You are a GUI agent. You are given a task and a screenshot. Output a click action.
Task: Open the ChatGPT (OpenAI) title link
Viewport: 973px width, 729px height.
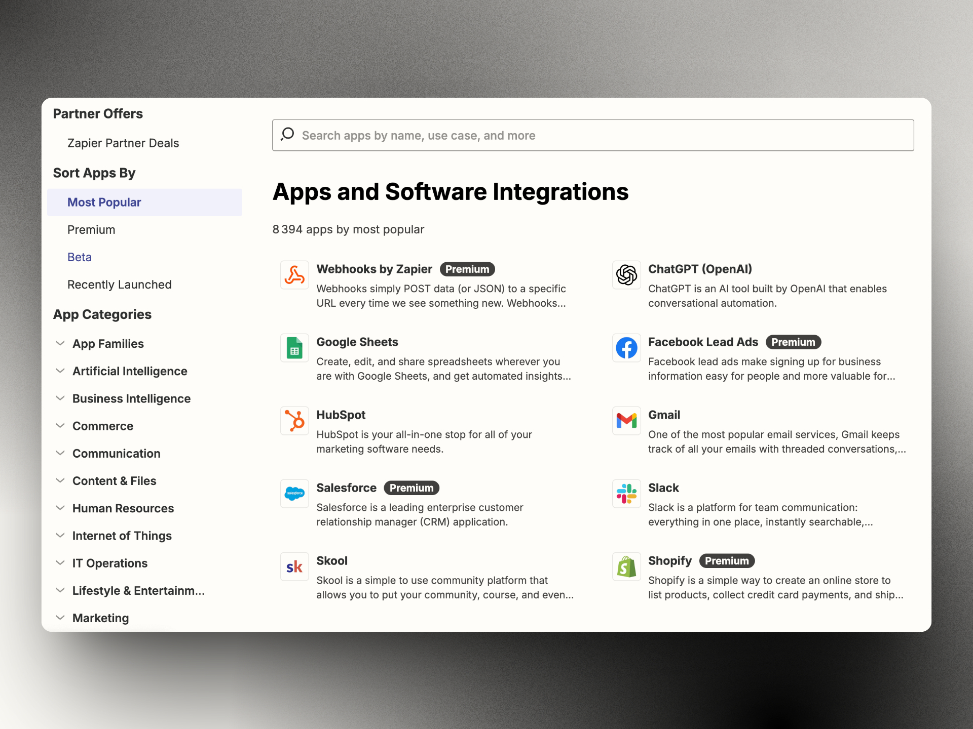(x=700, y=269)
